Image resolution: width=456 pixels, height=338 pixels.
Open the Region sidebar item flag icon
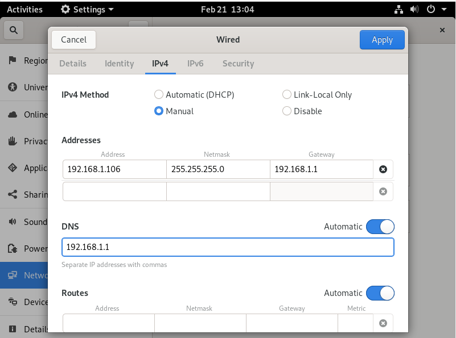click(x=12, y=60)
